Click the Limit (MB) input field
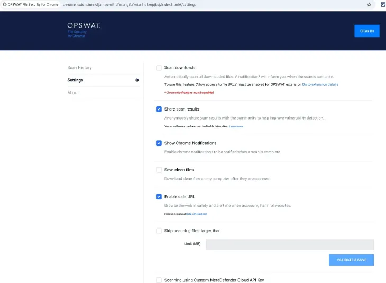The image size is (386, 283). coord(290,244)
